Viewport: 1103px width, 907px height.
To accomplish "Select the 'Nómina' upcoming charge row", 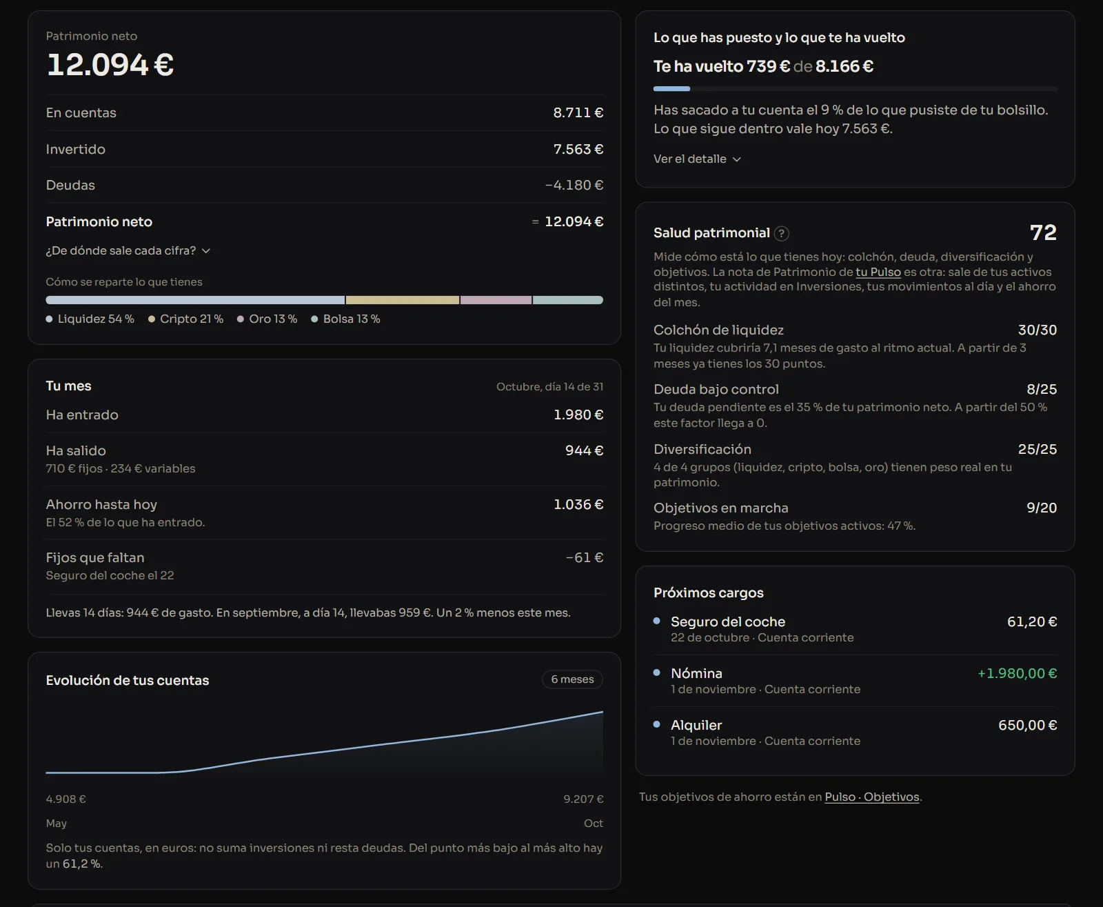I will (x=855, y=681).
